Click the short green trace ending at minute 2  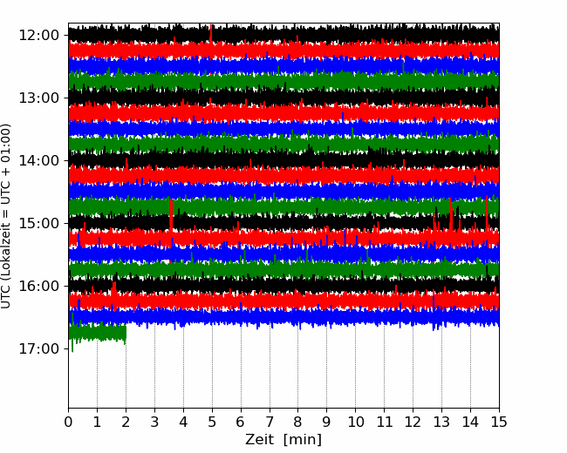98,333
